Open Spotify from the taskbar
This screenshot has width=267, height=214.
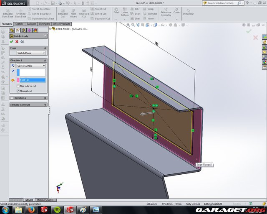click(57, 209)
